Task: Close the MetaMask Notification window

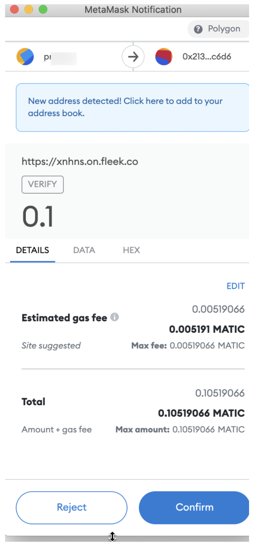Action: click(14, 9)
